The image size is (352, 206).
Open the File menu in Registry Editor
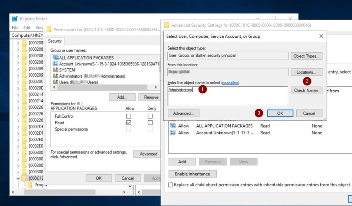[15, 27]
